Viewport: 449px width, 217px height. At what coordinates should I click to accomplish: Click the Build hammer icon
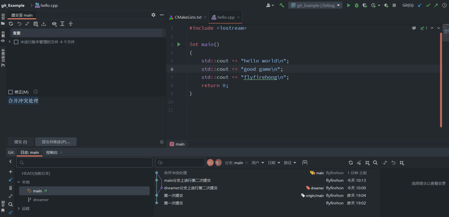282,5
